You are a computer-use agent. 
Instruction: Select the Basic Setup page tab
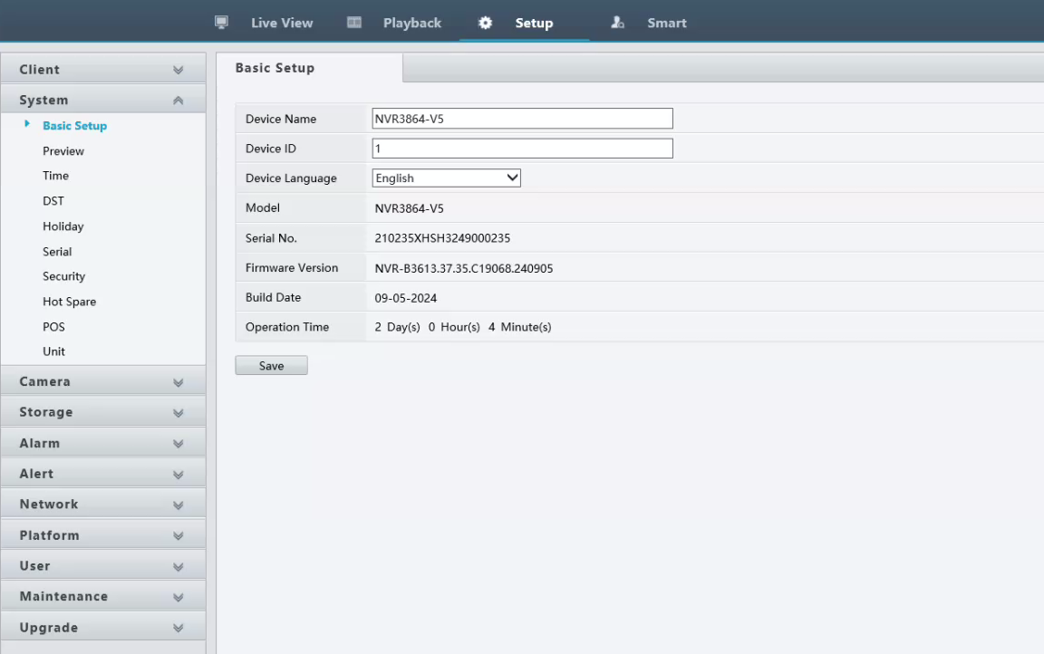[310, 68]
